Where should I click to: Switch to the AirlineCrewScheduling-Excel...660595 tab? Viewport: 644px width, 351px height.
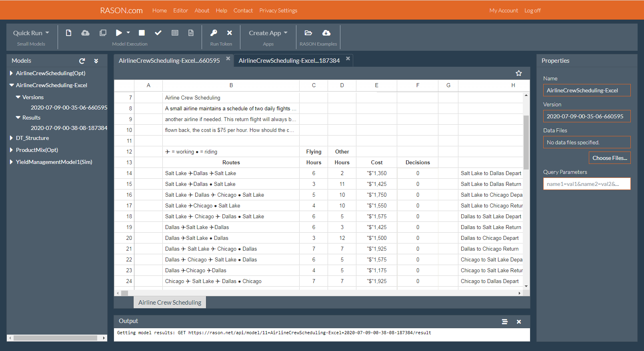pos(169,61)
